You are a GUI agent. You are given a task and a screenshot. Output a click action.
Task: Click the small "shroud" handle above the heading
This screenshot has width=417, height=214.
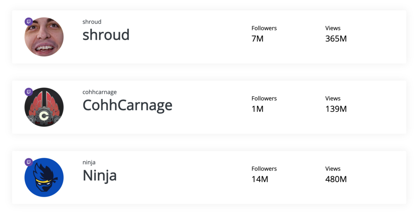pyautogui.click(x=92, y=22)
